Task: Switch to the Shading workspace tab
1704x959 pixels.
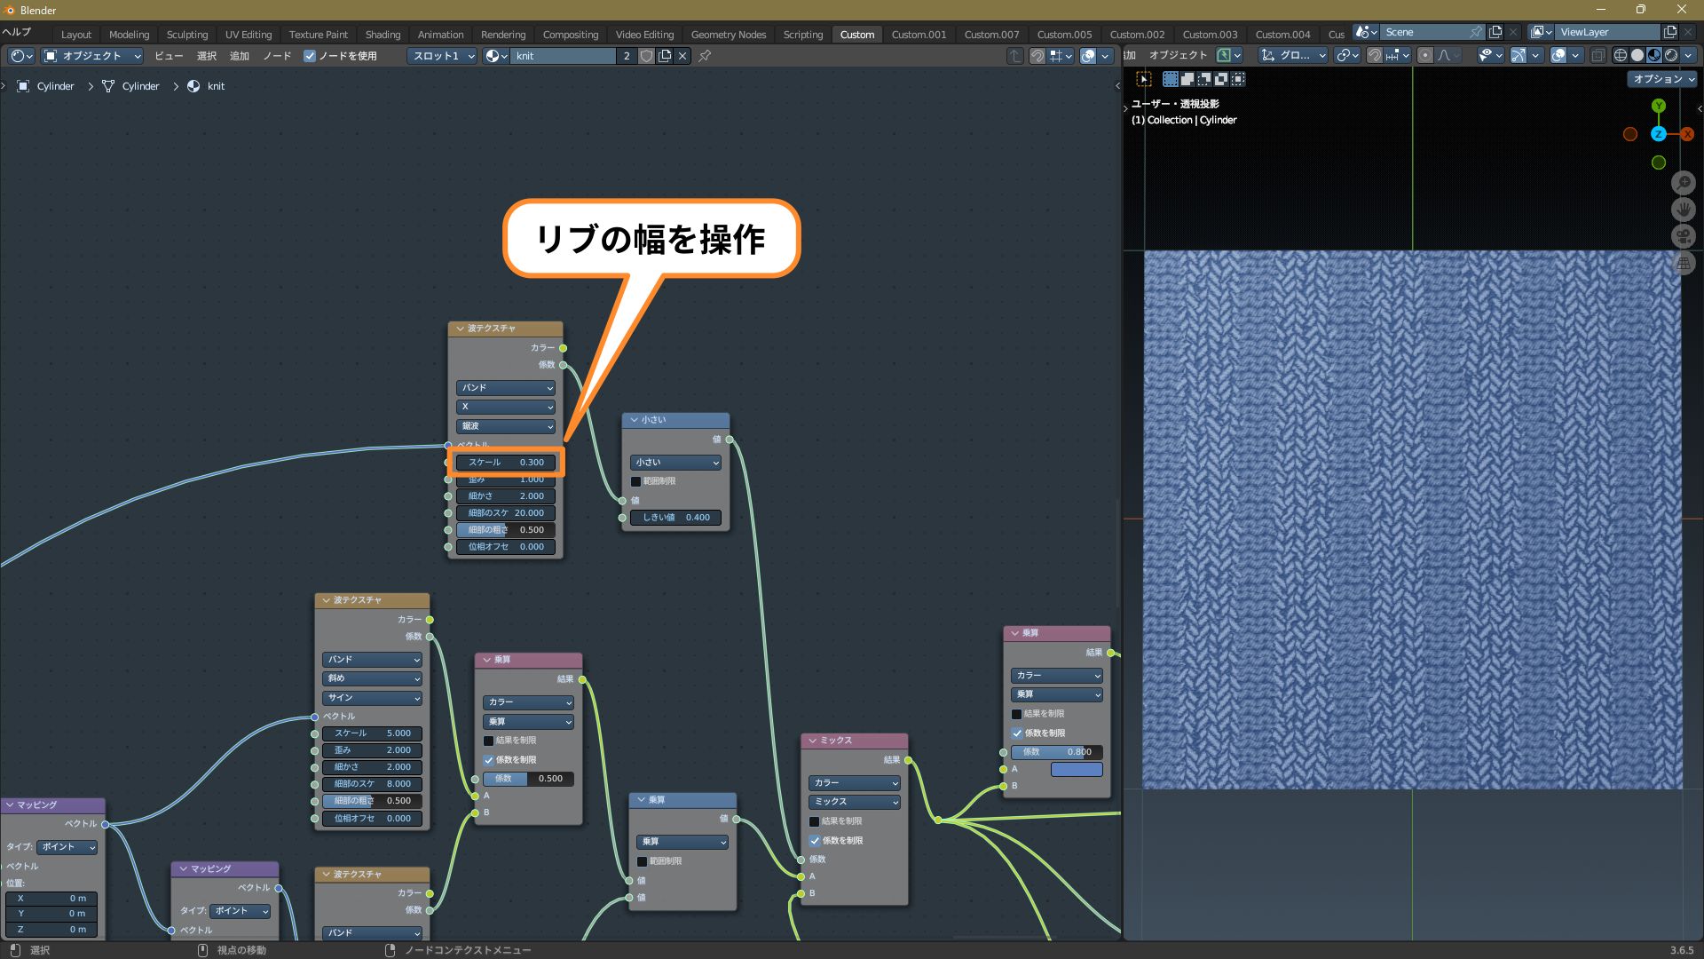Action: [x=383, y=35]
